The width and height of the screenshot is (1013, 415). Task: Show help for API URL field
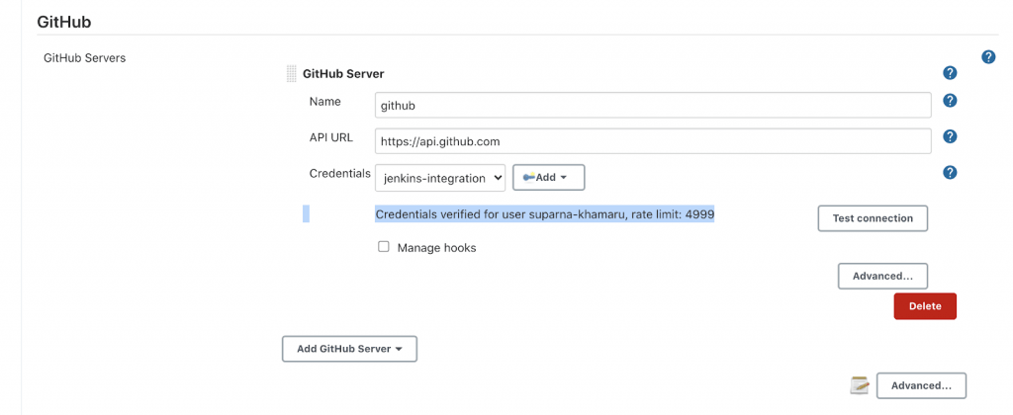950,136
